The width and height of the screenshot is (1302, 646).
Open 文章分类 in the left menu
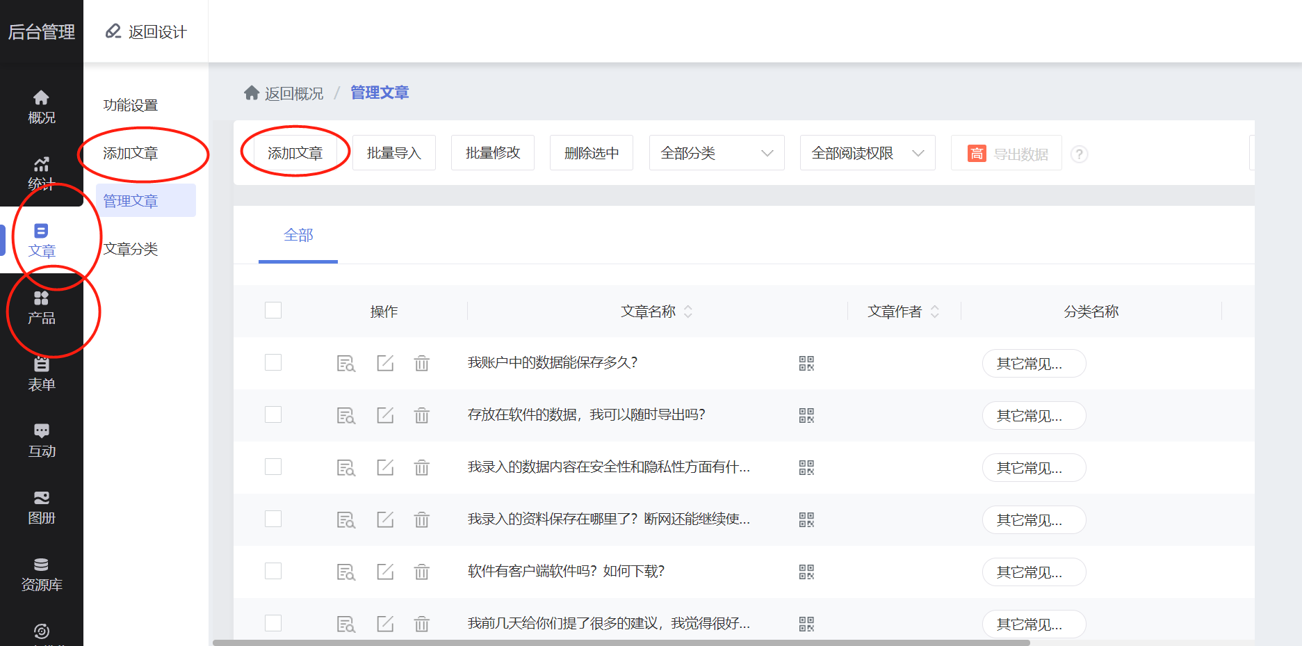[x=130, y=249]
